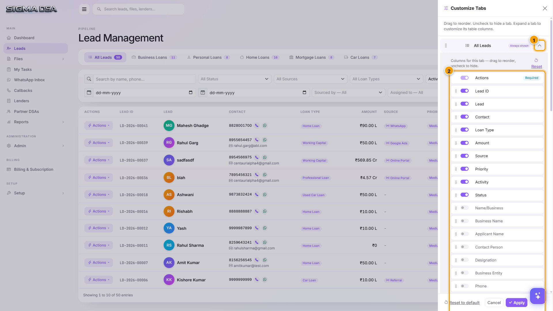This screenshot has width=553, height=311.
Task: Click phone icon for Amit Kumar
Action: click(x=257, y=260)
